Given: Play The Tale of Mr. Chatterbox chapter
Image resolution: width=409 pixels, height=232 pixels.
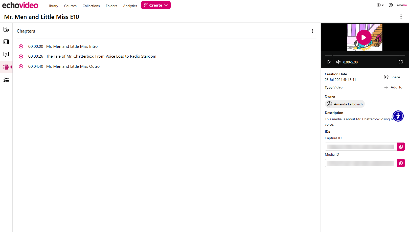Looking at the screenshot, I should click(21, 56).
